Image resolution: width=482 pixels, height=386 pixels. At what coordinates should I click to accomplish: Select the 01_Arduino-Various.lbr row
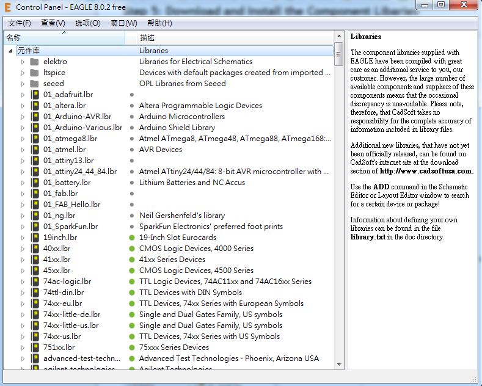[175, 128]
